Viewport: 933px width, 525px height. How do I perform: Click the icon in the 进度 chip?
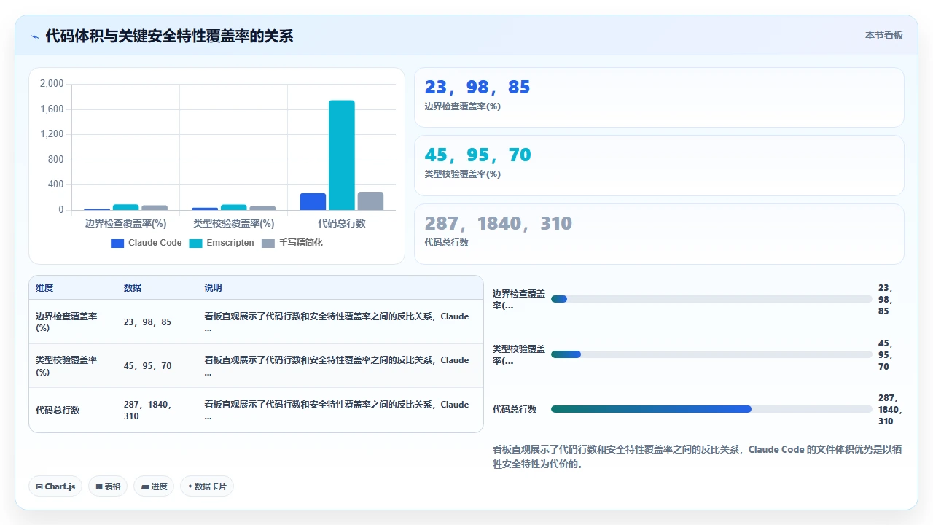145,486
